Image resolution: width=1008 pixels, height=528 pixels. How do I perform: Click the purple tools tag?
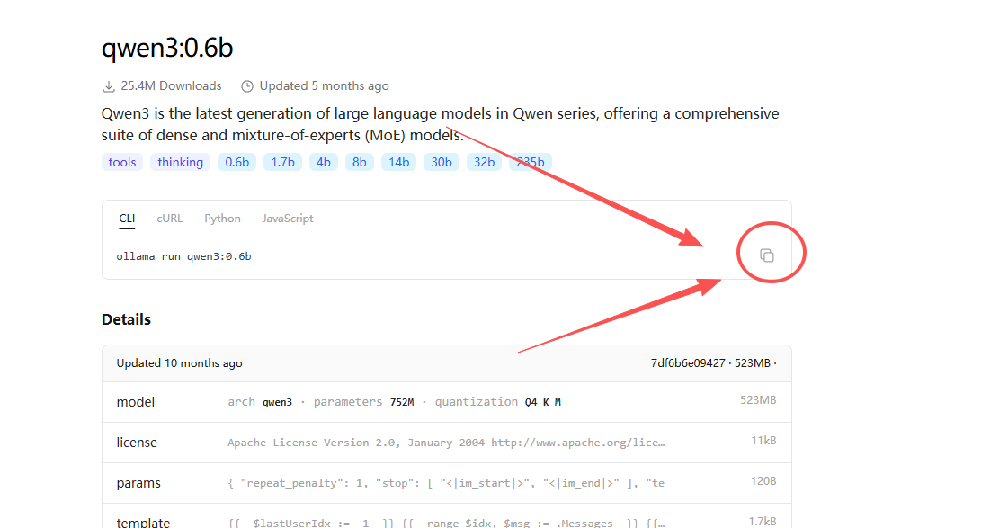pos(122,163)
